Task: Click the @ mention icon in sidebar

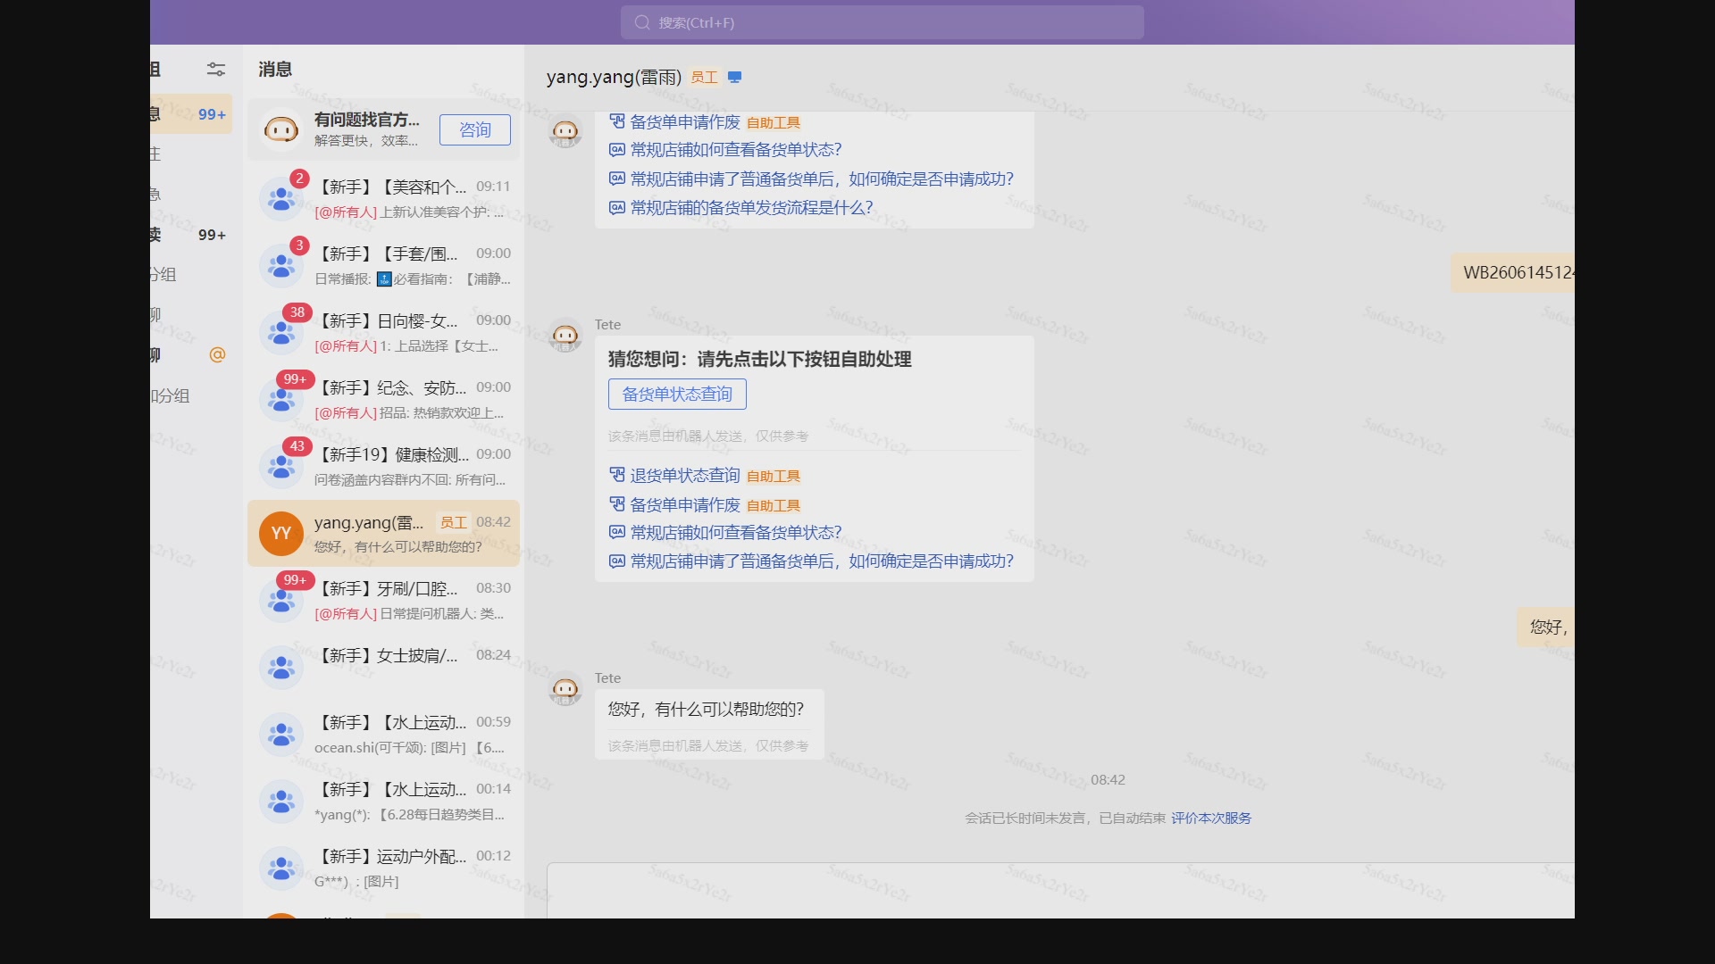Action: 217,354
